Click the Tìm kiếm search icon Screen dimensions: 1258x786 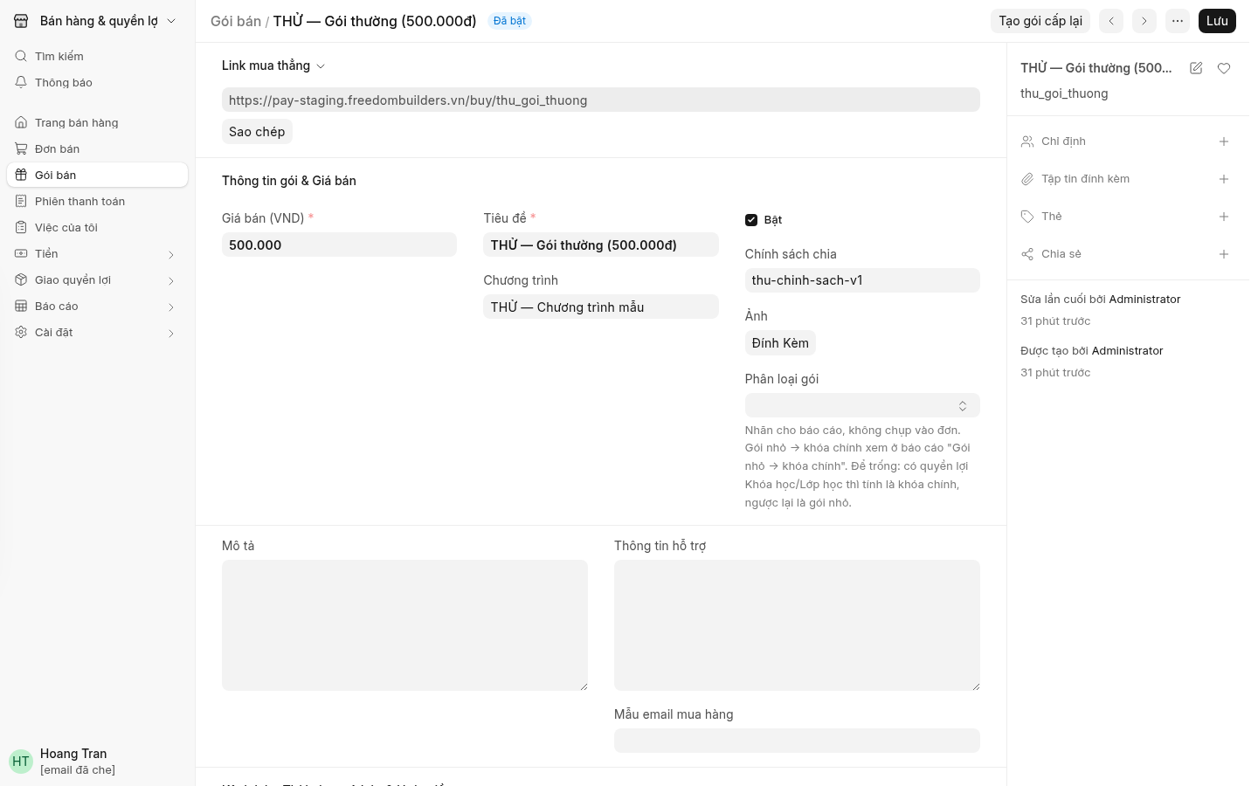click(21, 56)
